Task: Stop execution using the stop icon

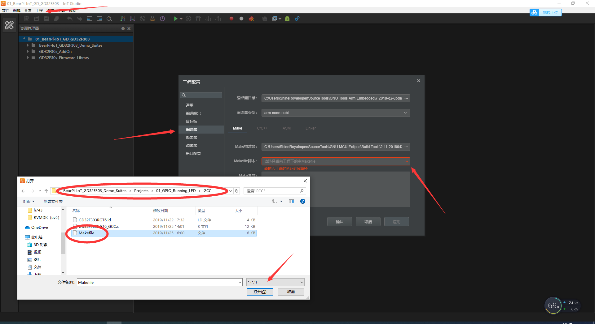Action: tap(188, 19)
